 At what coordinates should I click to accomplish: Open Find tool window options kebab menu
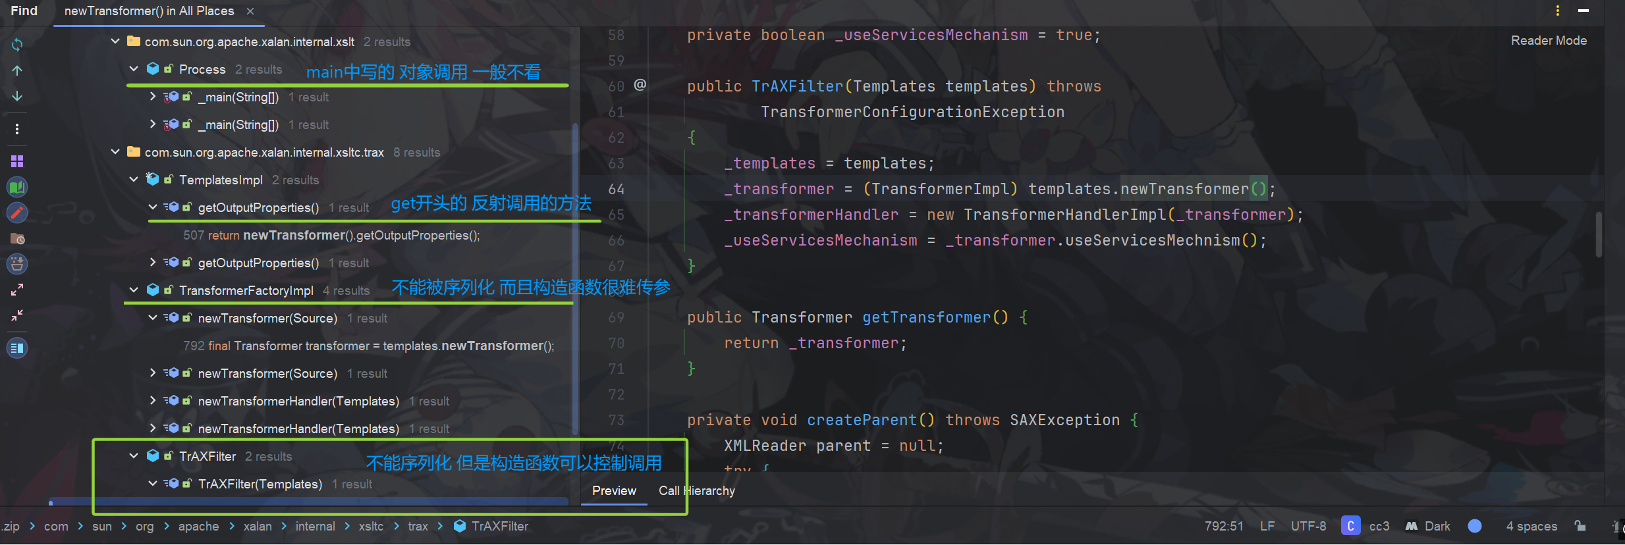point(1558,11)
